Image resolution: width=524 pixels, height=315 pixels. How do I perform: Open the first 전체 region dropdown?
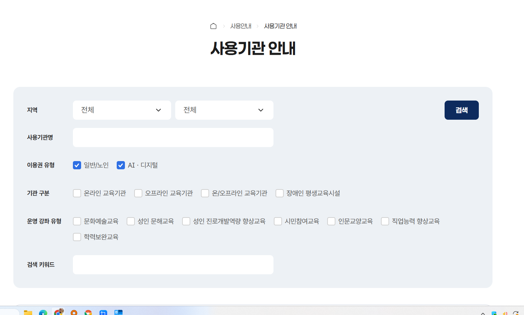122,110
